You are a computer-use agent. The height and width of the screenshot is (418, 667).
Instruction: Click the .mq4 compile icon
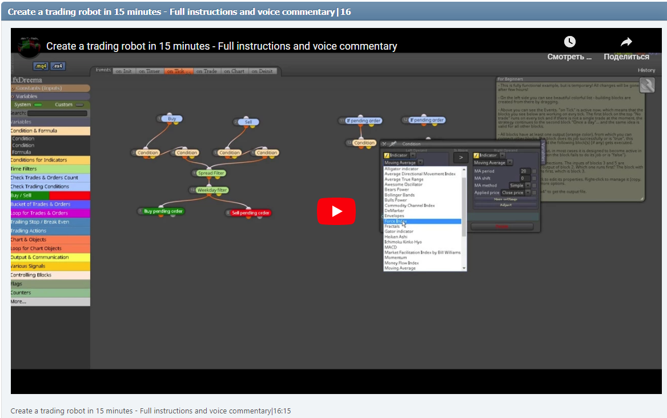[40, 66]
